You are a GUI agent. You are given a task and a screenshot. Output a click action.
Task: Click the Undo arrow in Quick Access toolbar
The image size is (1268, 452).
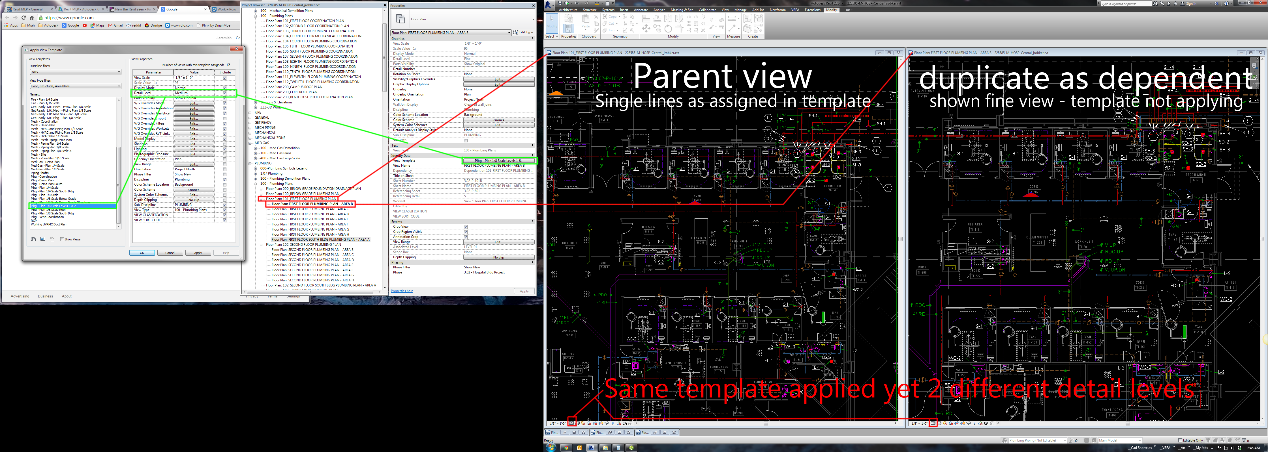(x=577, y=3)
